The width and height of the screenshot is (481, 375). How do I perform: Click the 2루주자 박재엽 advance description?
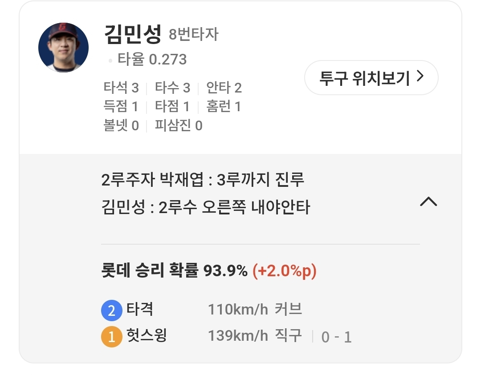[203, 180]
